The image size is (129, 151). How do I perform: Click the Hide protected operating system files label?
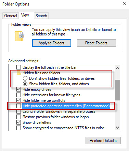click(x=66, y=106)
